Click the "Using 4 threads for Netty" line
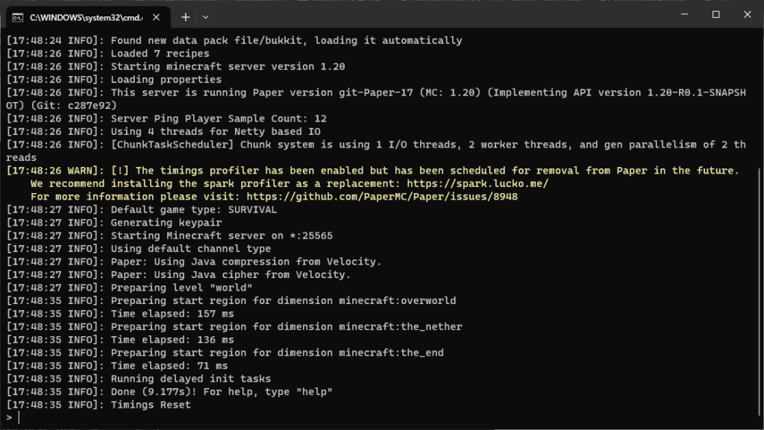The height and width of the screenshot is (430, 764). [163, 132]
